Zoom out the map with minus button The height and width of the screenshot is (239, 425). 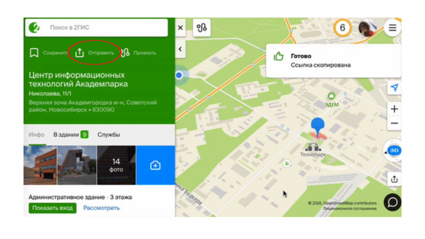(394, 123)
